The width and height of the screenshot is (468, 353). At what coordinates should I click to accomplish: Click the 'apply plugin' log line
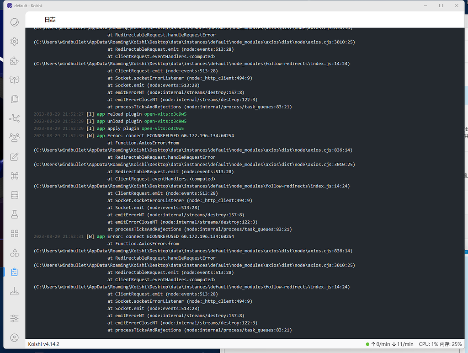click(x=109, y=128)
